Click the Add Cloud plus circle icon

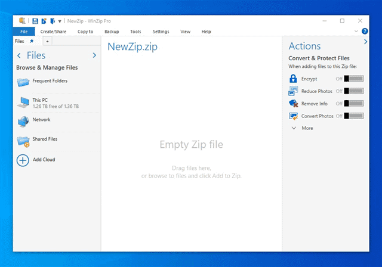point(23,160)
